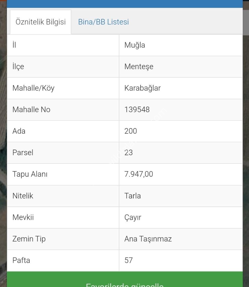
Task: Select the Mahalle No value 139548
Action: click(x=137, y=109)
